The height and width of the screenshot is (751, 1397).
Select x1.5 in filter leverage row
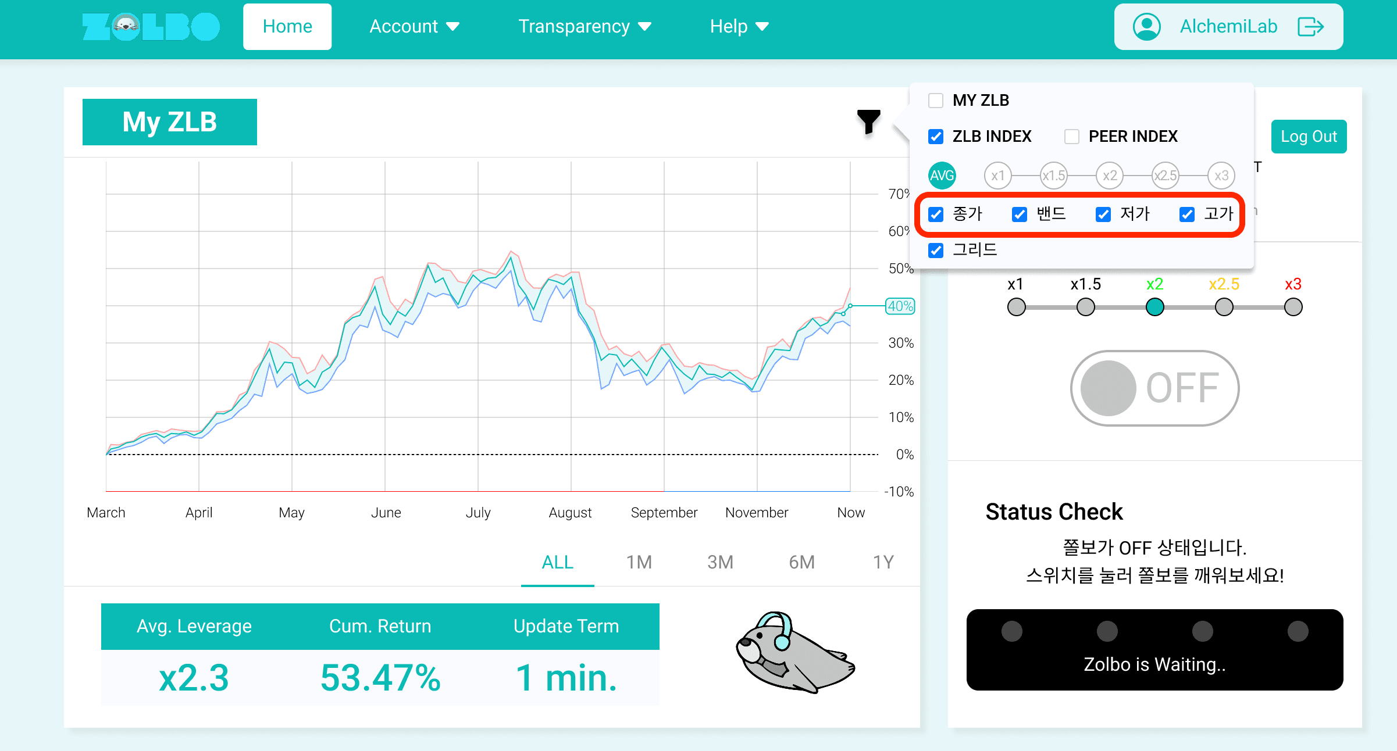pos(1054,176)
